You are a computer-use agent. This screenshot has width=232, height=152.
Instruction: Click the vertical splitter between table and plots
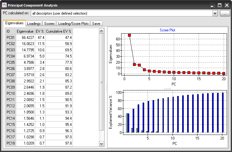tap(106, 87)
